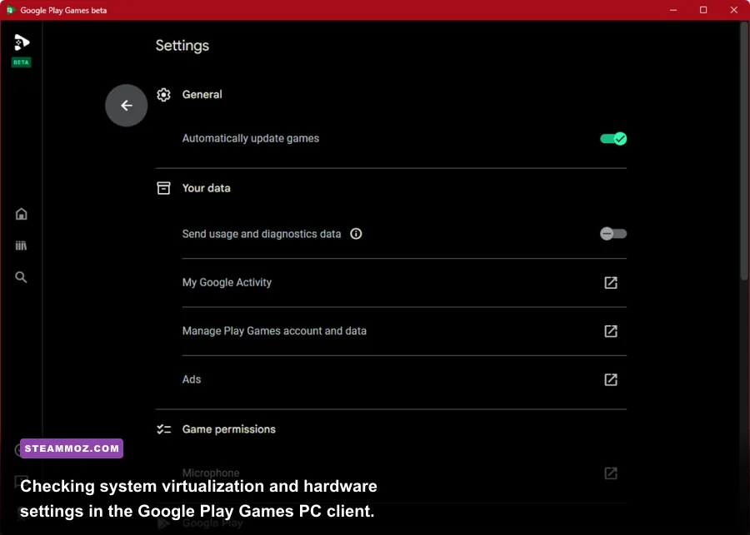The image size is (750, 535).
Task: Click the Game permissions checklist icon
Action: [163, 429]
